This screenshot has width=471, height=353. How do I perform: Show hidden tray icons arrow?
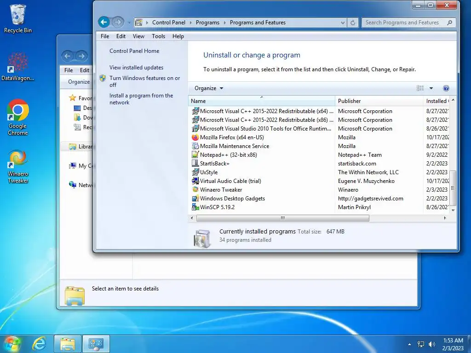pos(409,344)
